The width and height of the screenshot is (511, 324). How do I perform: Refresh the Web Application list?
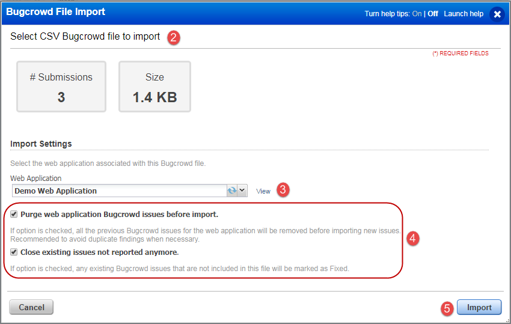click(232, 191)
